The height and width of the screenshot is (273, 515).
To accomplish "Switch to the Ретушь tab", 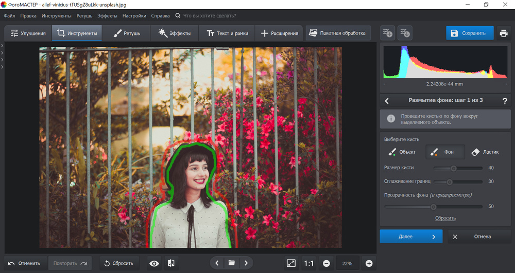I will [x=126, y=33].
